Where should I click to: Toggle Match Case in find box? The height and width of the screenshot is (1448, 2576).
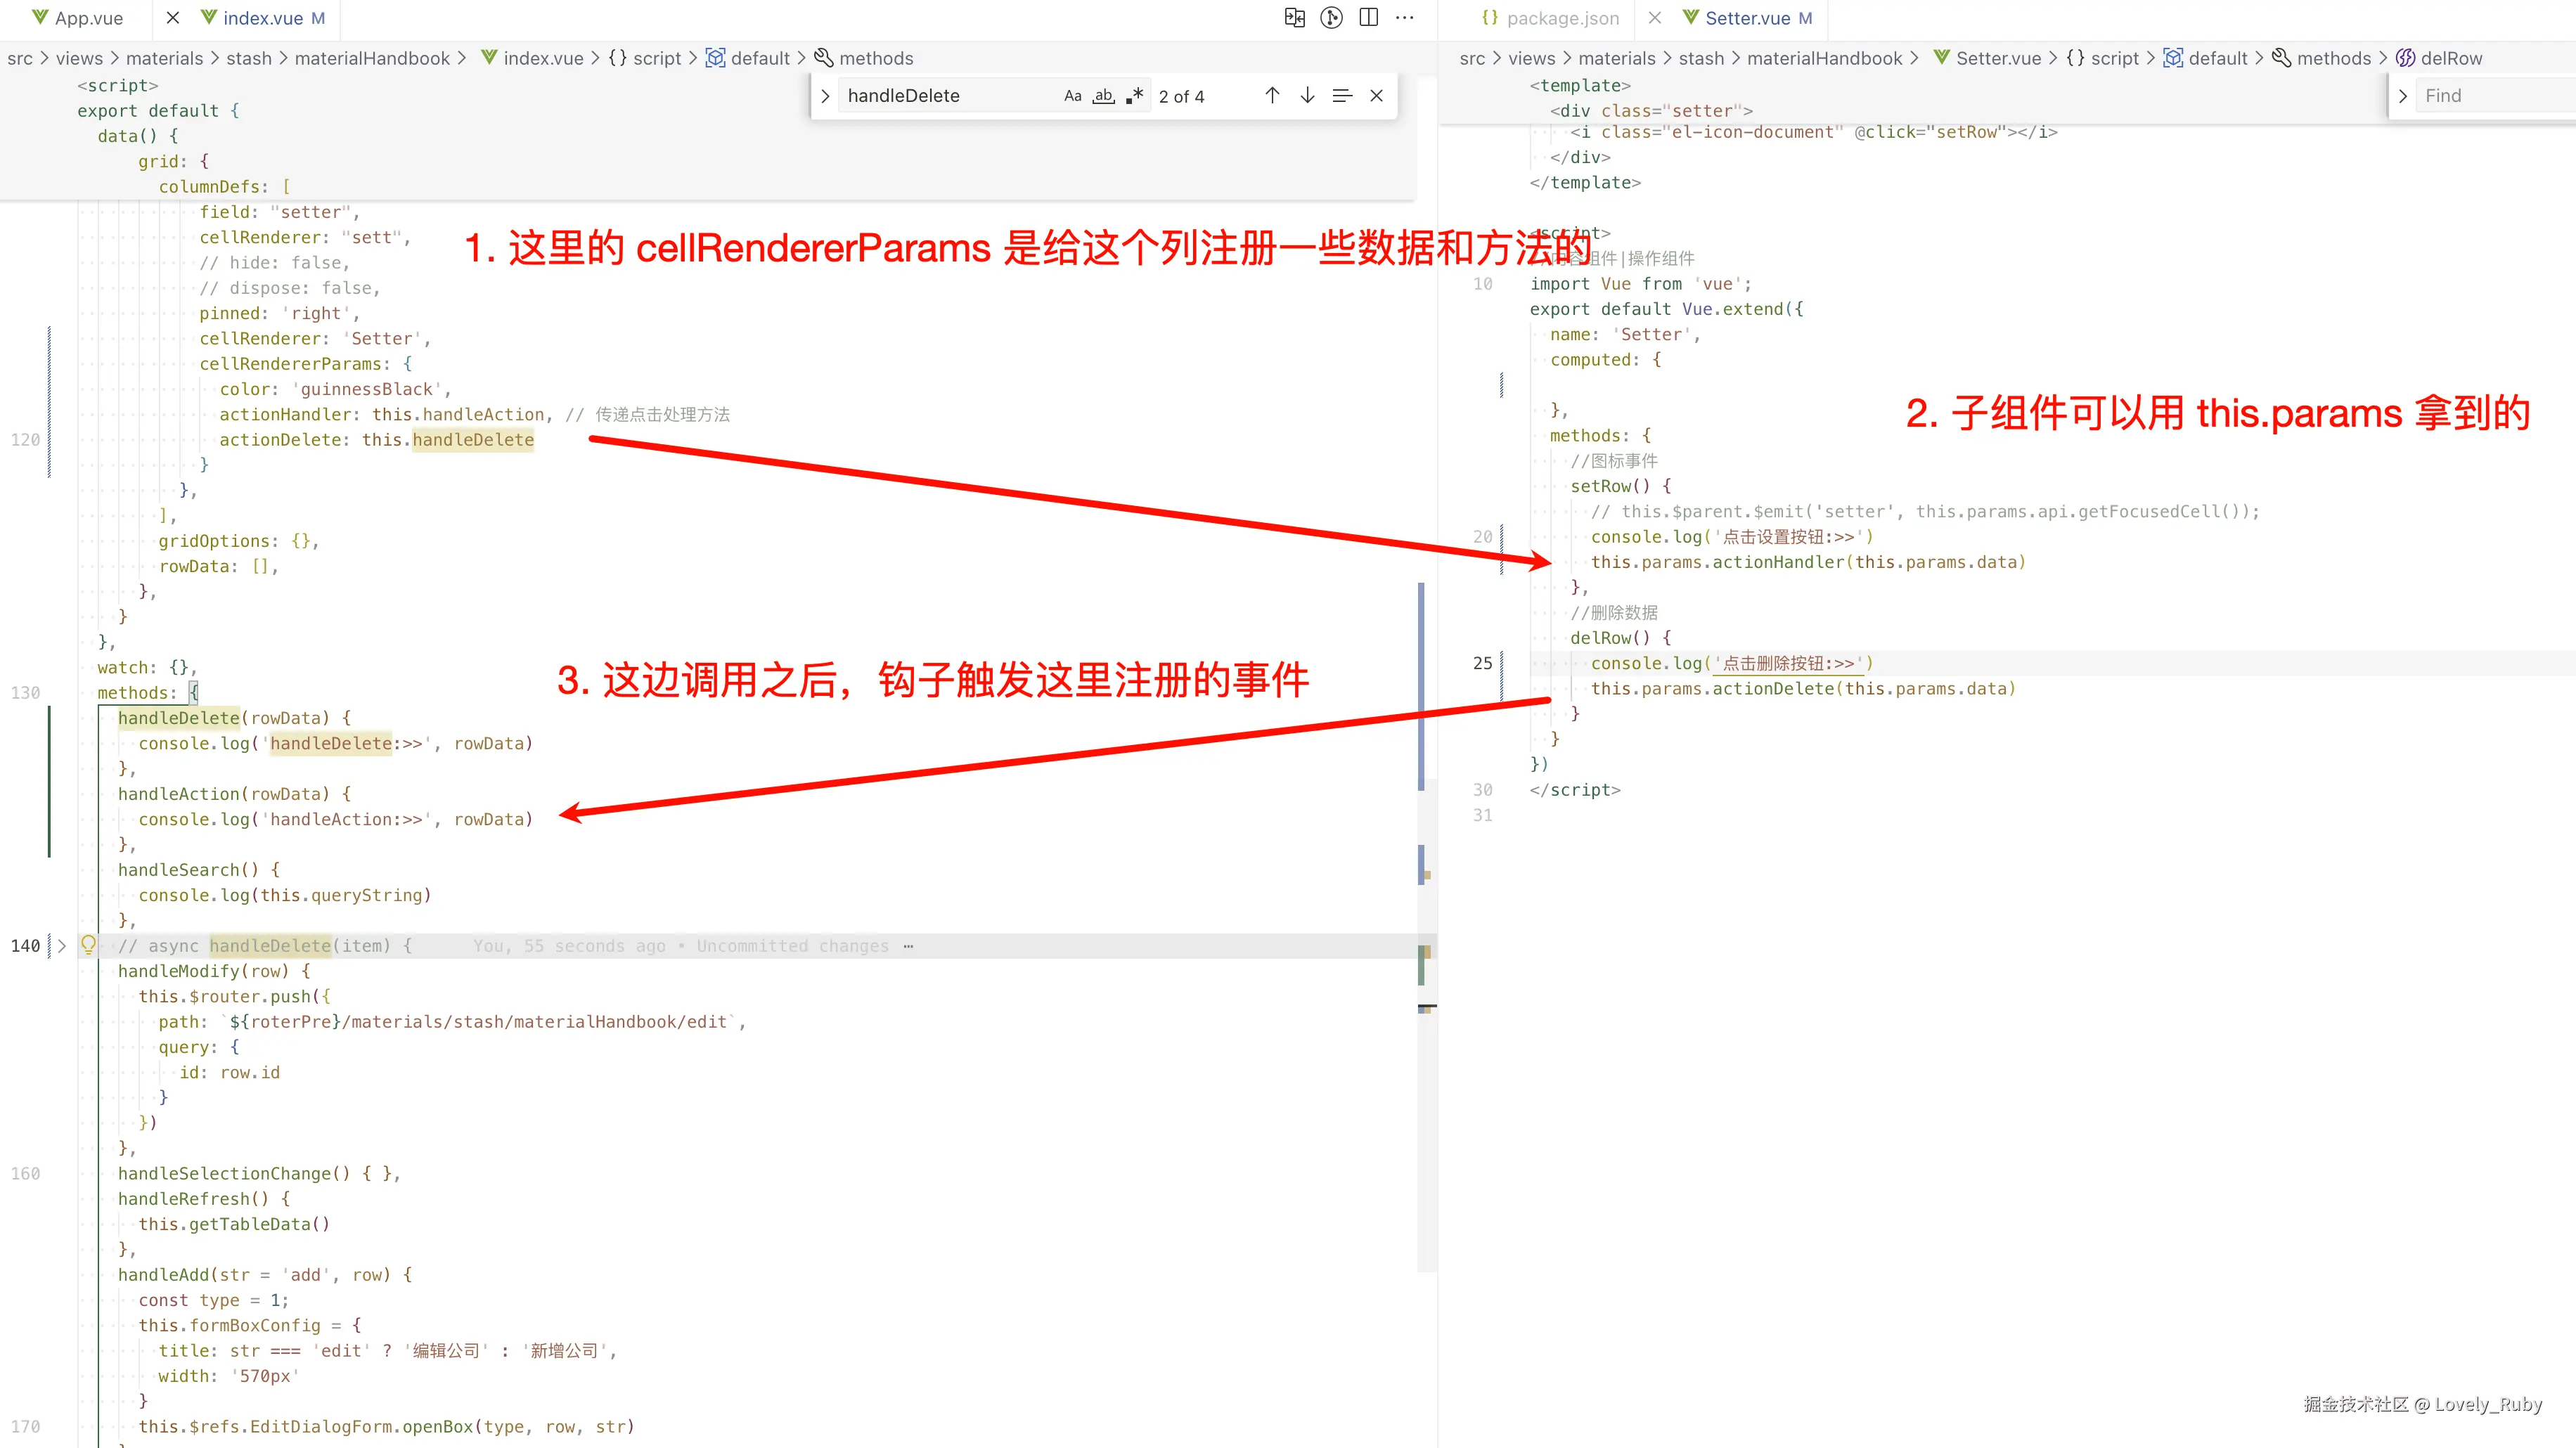point(1072,96)
